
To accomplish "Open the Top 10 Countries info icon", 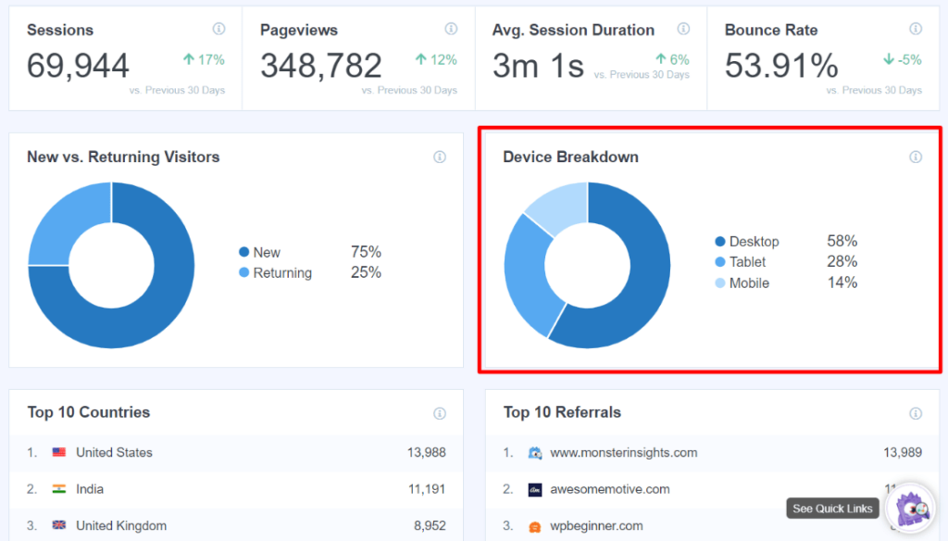I will (441, 412).
